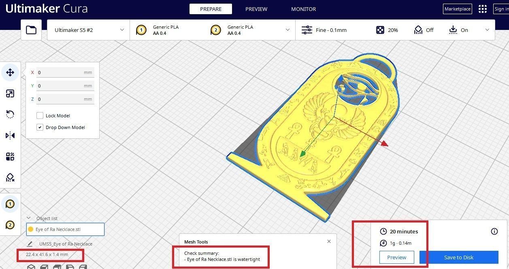The image size is (509, 269).
Task: Expand the Ultimaker S5 #2 printer dropdown
Action: point(89,30)
